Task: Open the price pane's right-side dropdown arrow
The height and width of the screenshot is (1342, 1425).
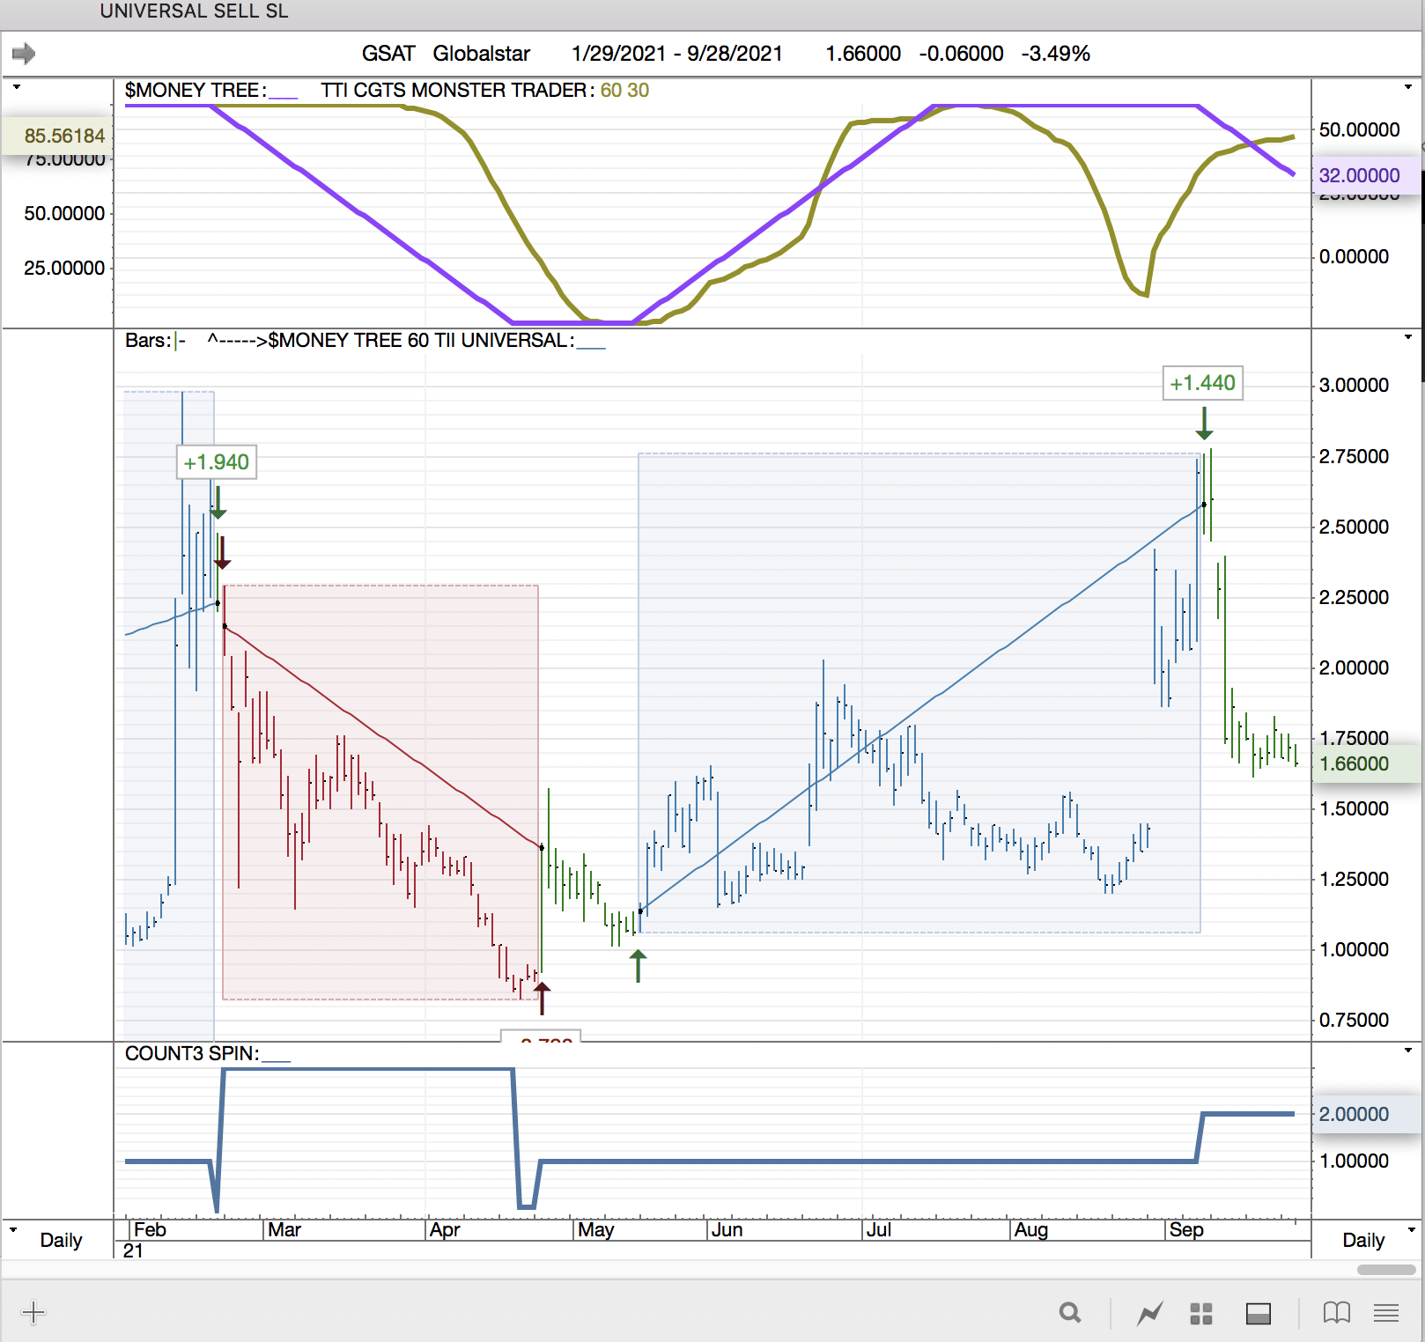Action: point(1407,337)
